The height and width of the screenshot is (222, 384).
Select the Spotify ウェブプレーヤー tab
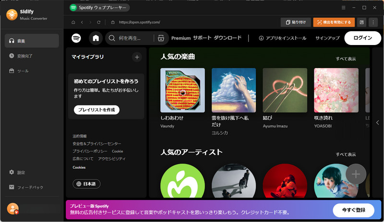click(100, 8)
